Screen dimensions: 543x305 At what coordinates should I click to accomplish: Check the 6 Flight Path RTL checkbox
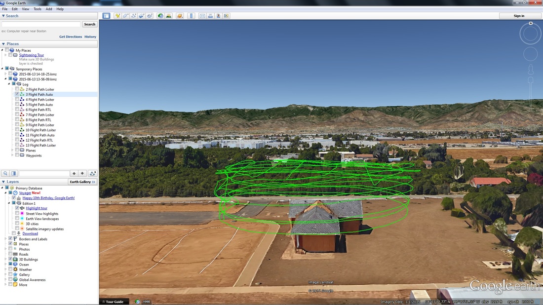pos(17,110)
